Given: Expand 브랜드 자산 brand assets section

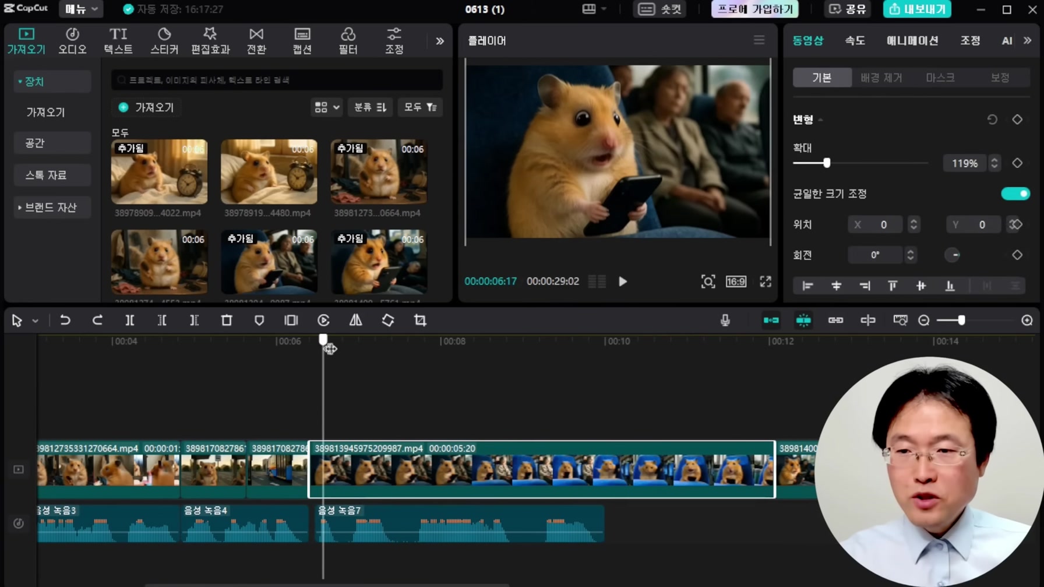Looking at the screenshot, I should coord(51,208).
